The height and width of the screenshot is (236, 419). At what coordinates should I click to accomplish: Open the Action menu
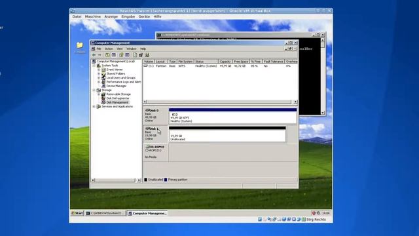(x=109, y=49)
